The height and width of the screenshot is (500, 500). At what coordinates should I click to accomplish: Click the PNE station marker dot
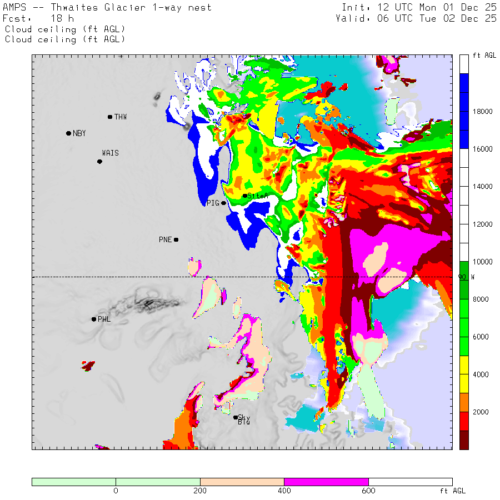(x=176, y=239)
